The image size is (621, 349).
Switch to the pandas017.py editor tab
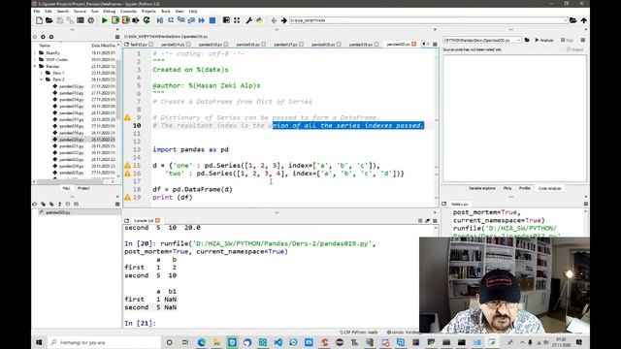[286, 45]
